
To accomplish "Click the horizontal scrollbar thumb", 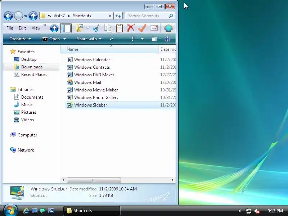I will 94,180.
